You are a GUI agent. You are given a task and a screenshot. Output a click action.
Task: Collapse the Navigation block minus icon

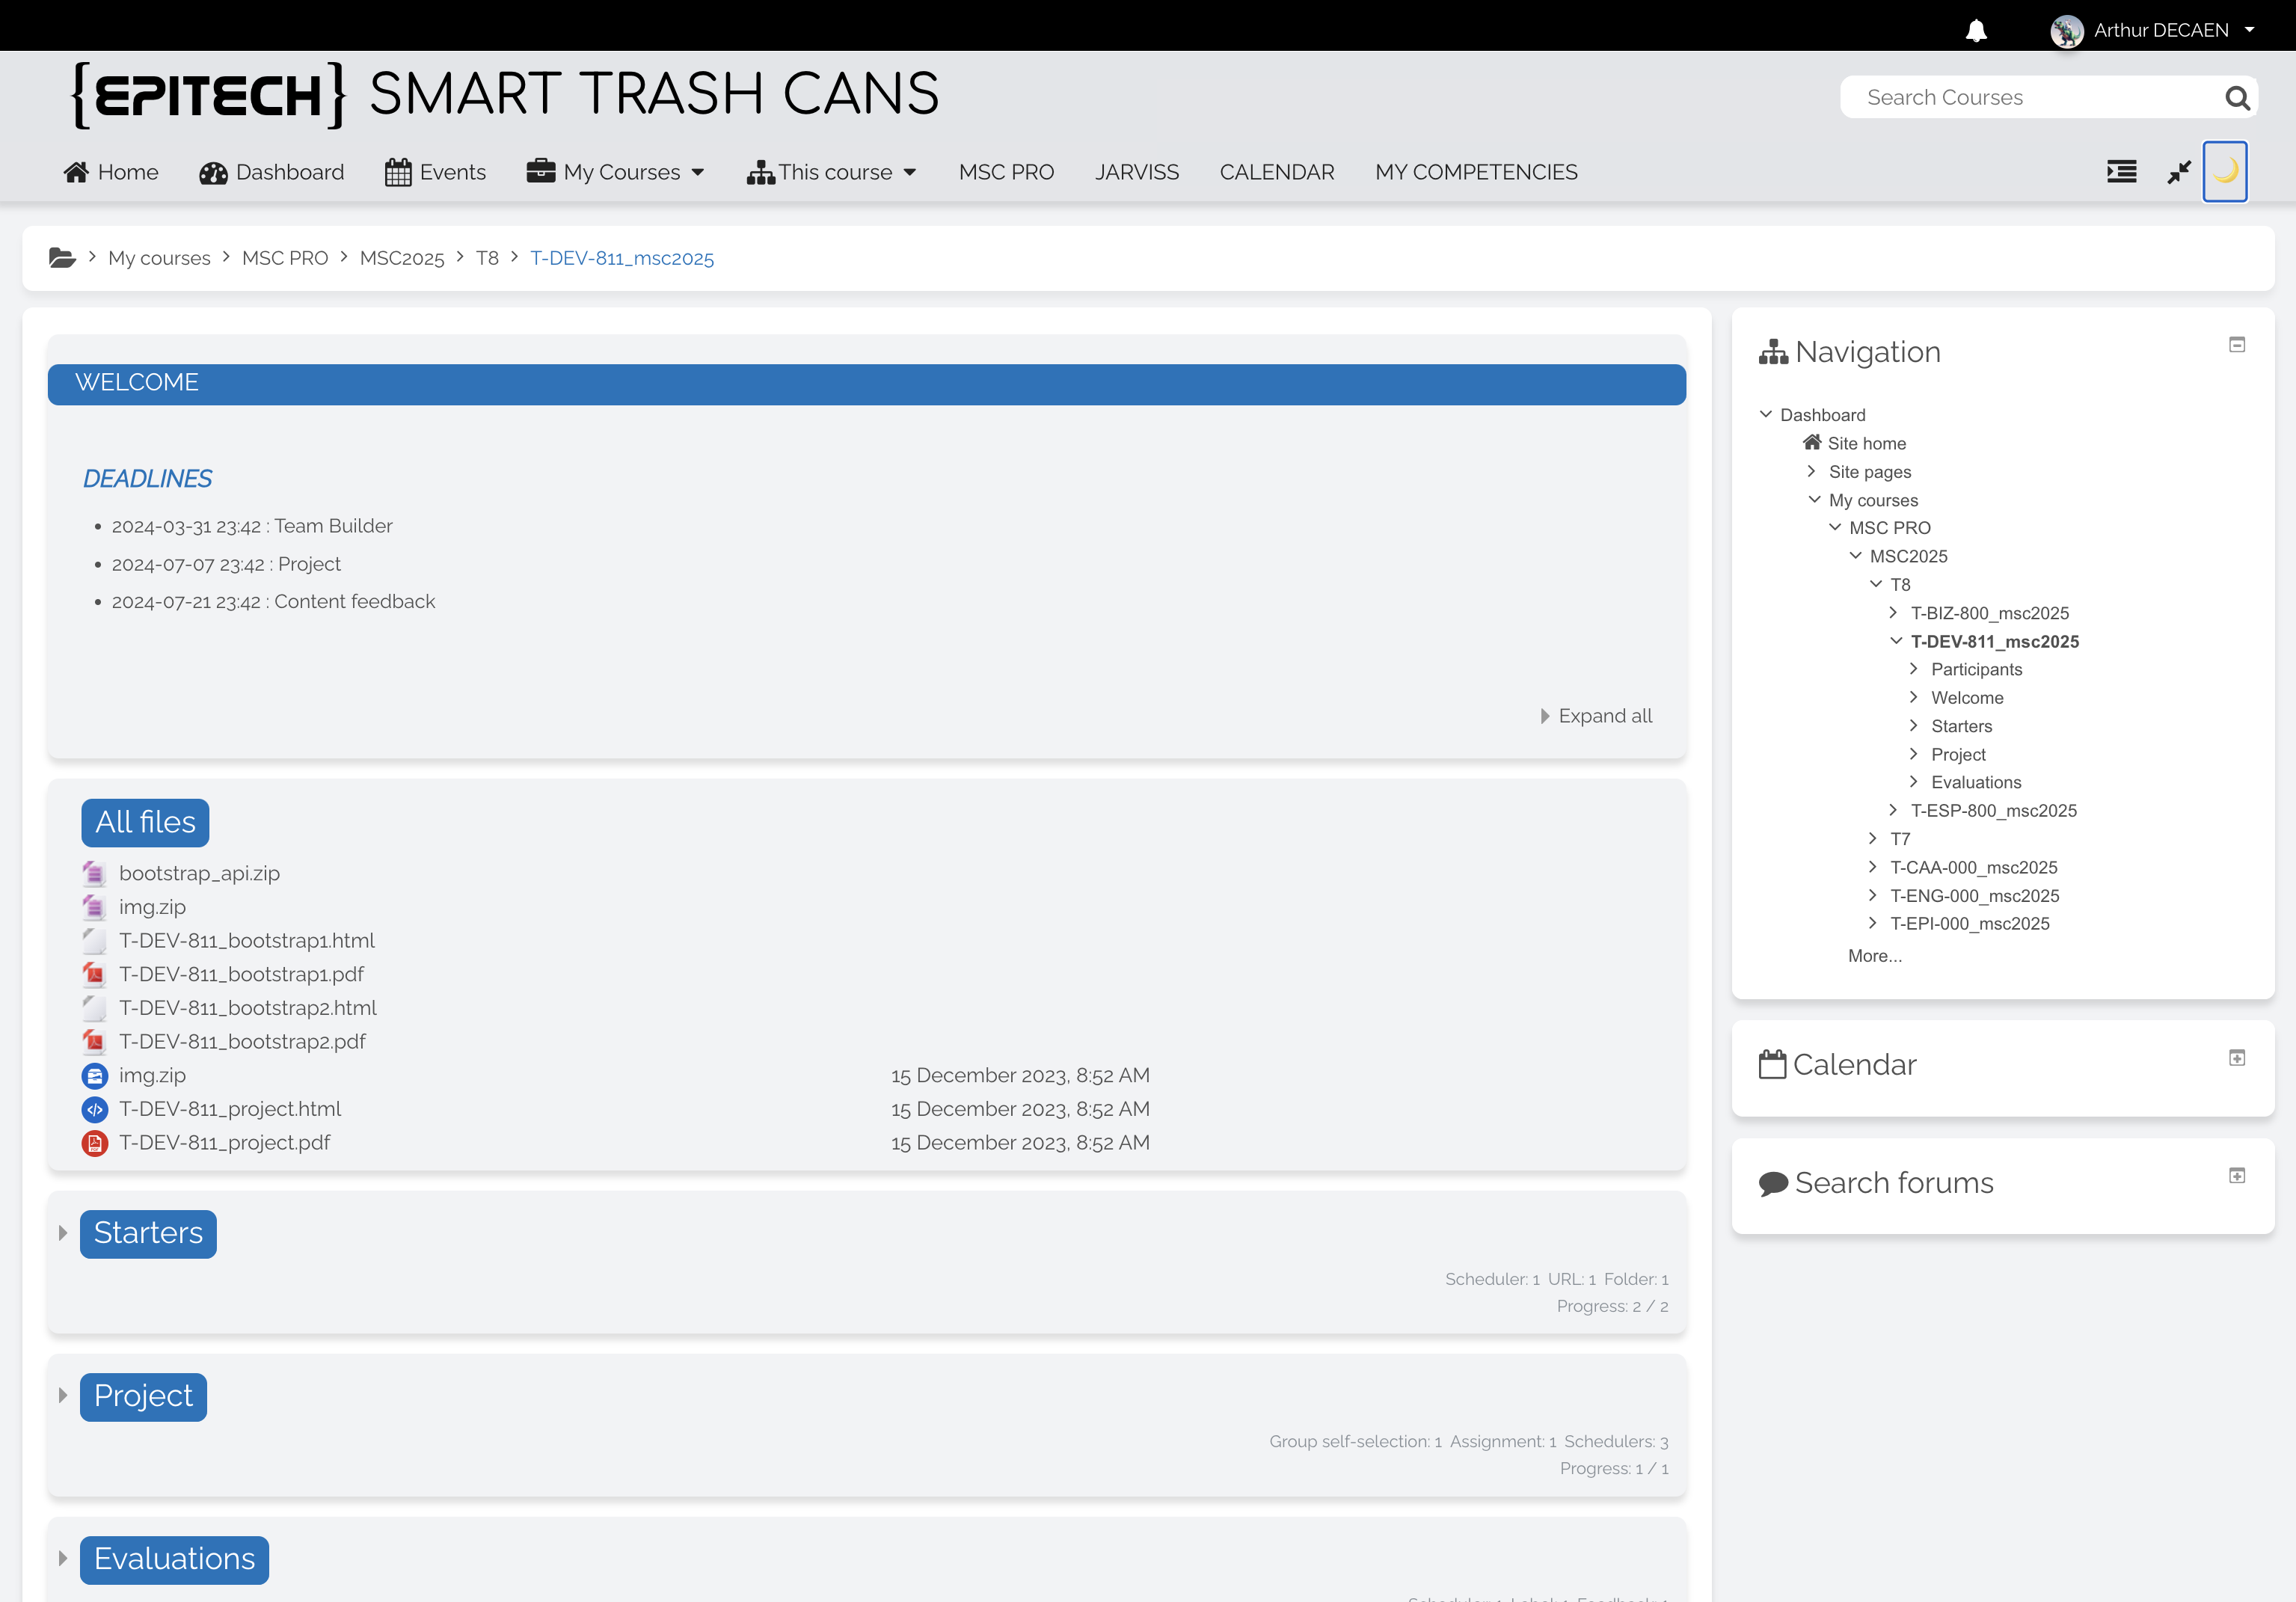2237,345
